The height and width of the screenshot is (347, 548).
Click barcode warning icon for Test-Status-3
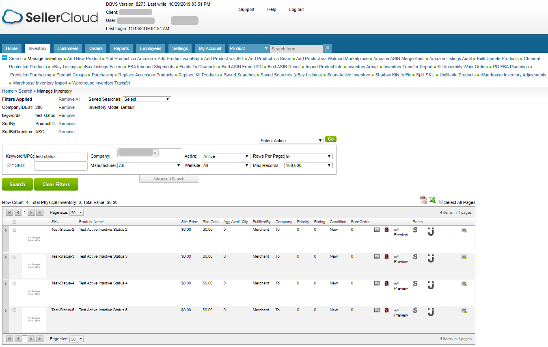(x=464, y=257)
